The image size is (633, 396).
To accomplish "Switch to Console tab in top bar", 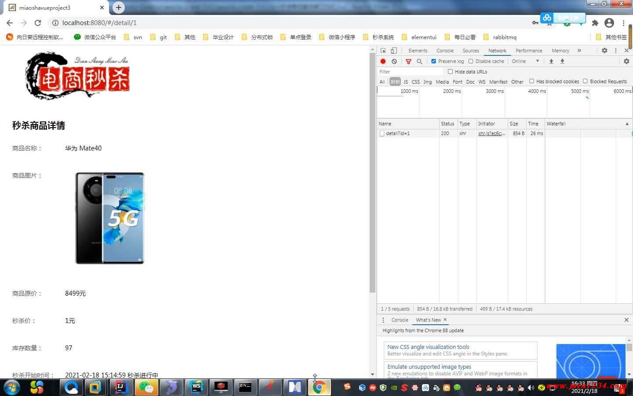I will 445,51.
